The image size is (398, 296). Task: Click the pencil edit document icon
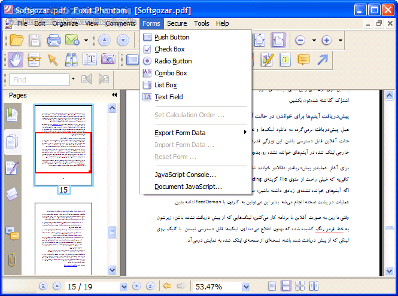(267, 60)
